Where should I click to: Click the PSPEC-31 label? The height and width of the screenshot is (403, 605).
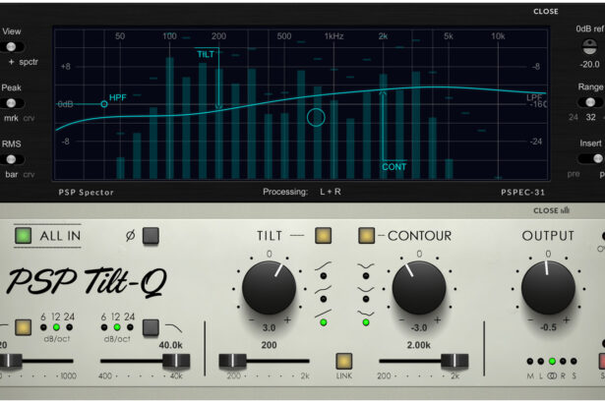522,193
